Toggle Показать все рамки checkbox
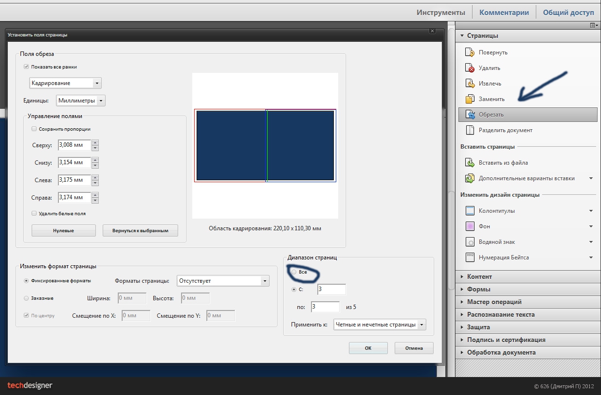 tap(26, 67)
